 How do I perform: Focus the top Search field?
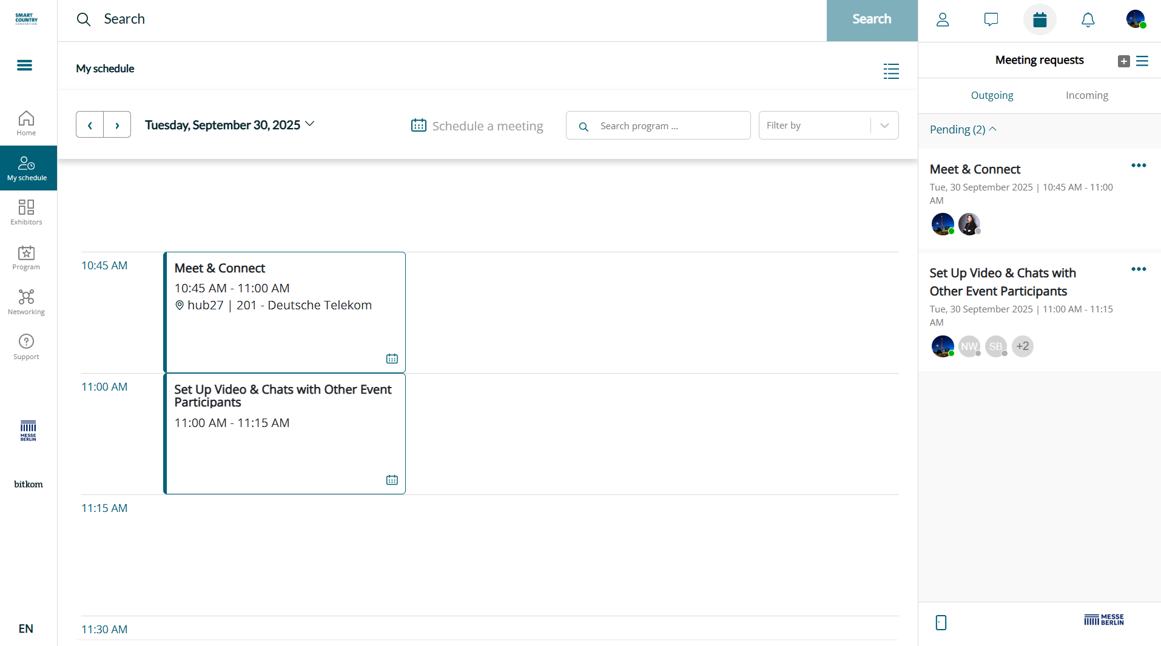[x=442, y=19]
